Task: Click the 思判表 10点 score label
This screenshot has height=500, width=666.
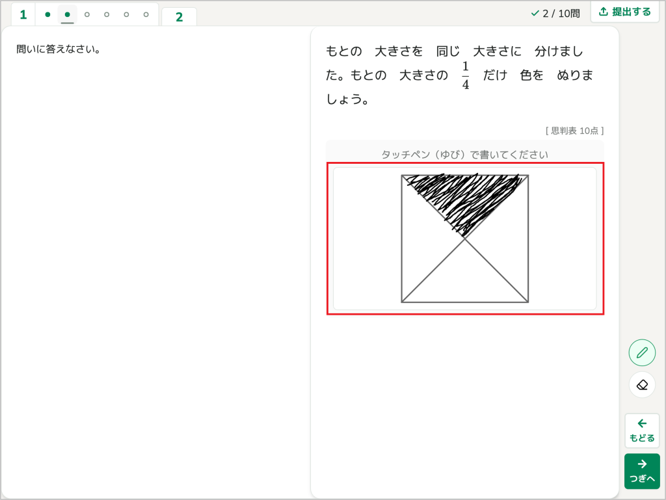Action: click(x=575, y=131)
